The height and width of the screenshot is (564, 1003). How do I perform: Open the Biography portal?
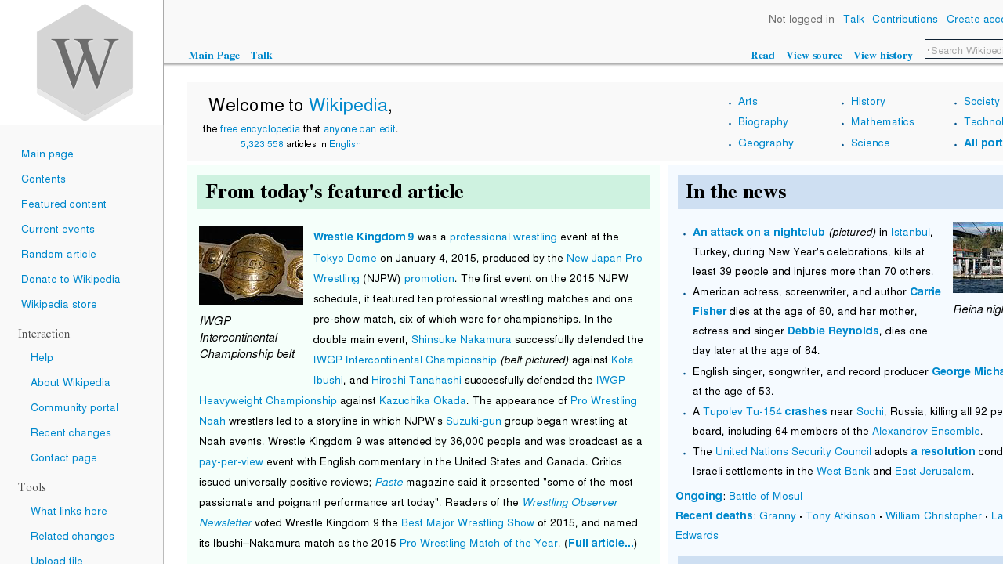[763, 122]
